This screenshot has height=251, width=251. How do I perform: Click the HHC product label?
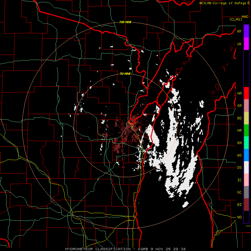click(245, 17)
